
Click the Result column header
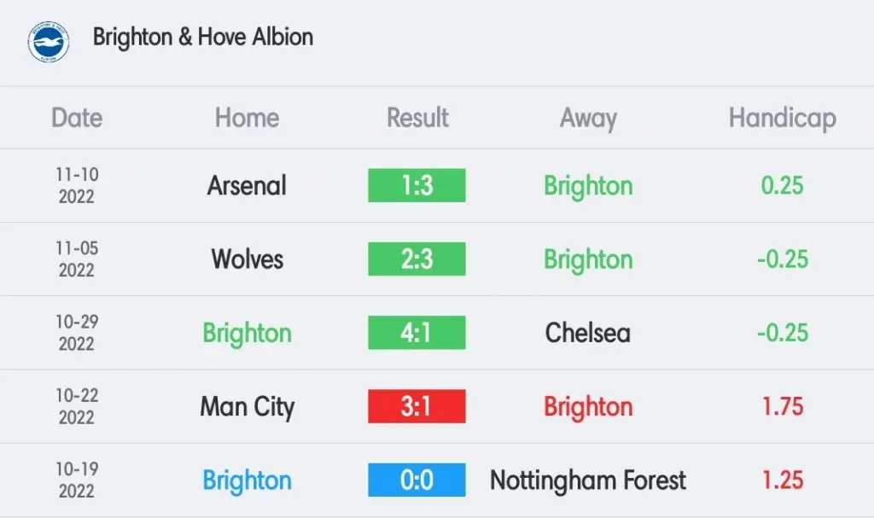point(417,118)
